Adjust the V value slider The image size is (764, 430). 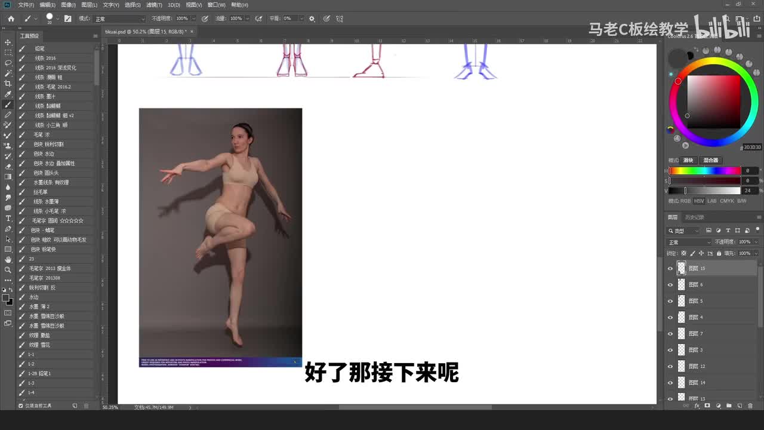coord(705,191)
